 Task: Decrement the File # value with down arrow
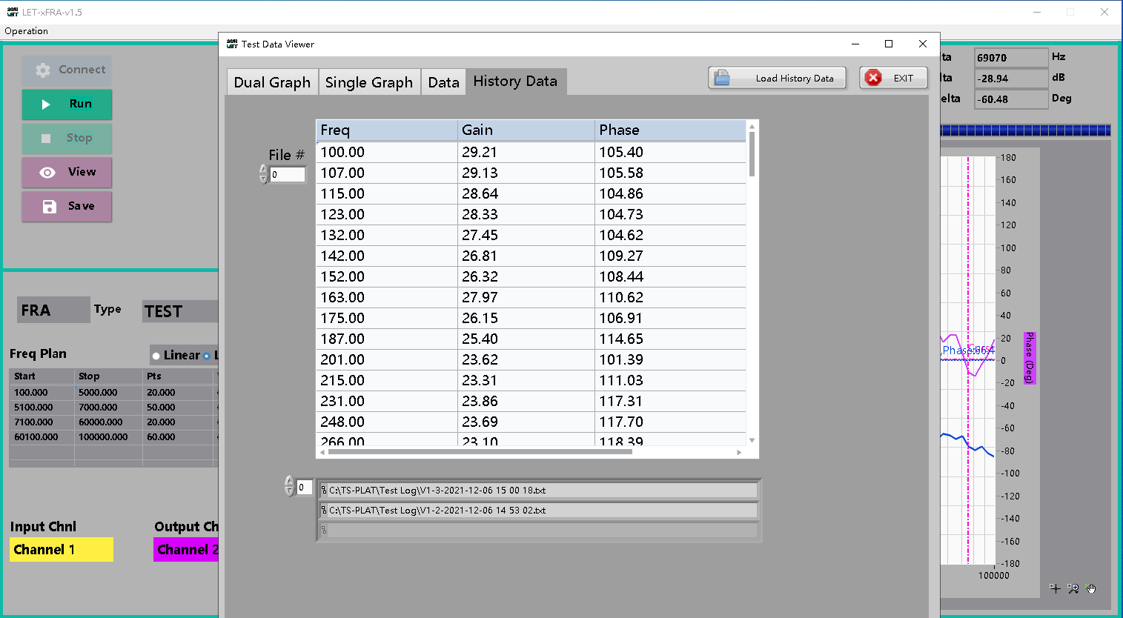(264, 179)
